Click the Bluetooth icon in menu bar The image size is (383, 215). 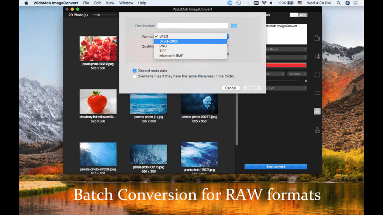[x=248, y=3]
